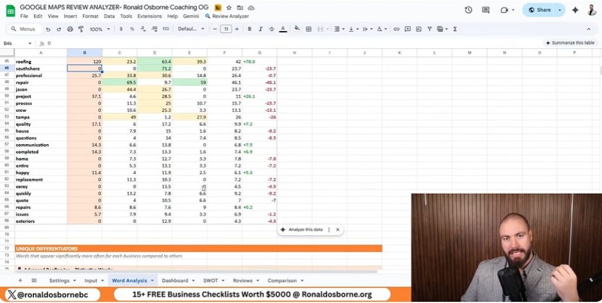Screen dimensions: 602x303
Task: Open the all sheets list icon
Action: (x=34, y=281)
